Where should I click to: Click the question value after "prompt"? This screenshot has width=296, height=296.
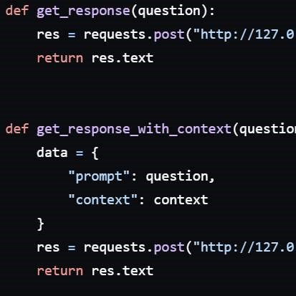point(177,177)
